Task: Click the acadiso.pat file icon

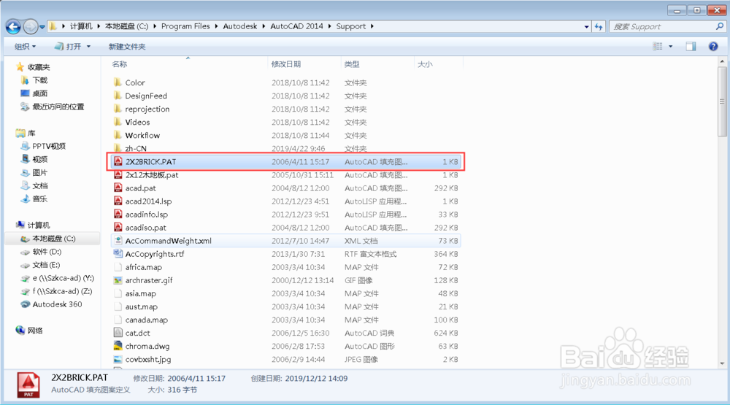Action: tap(118, 227)
